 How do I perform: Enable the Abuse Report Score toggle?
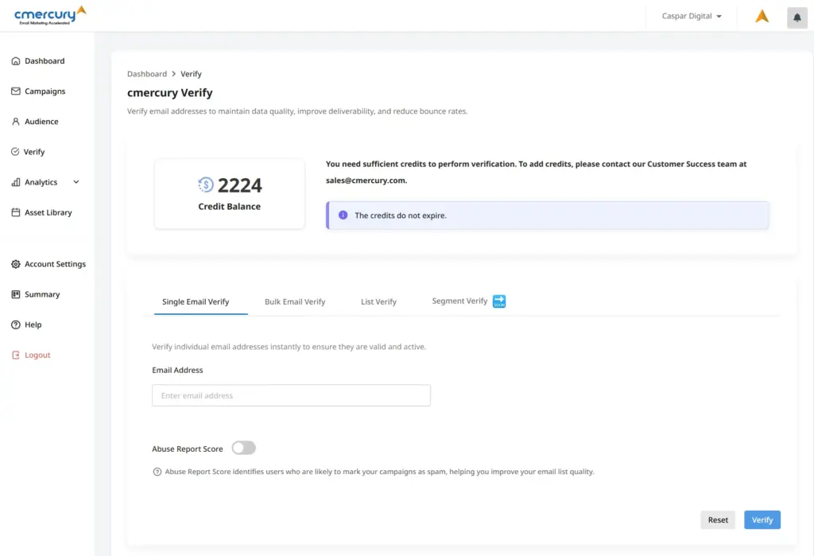[243, 448]
